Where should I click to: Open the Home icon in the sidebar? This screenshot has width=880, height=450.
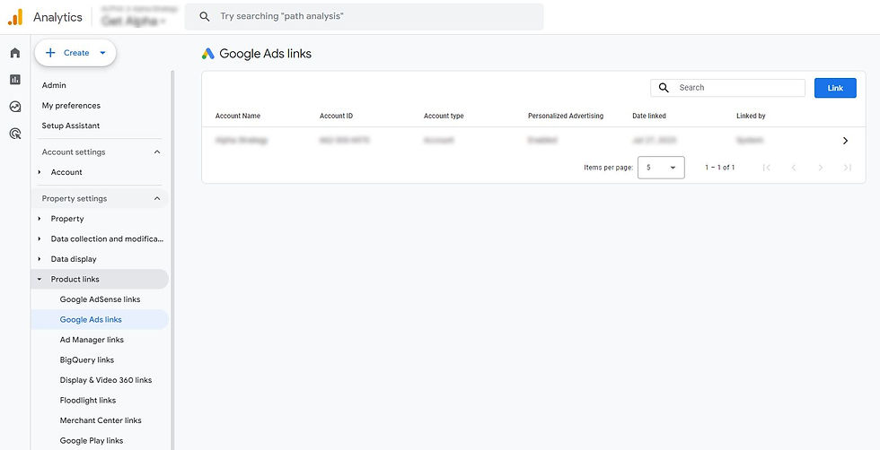click(x=15, y=53)
